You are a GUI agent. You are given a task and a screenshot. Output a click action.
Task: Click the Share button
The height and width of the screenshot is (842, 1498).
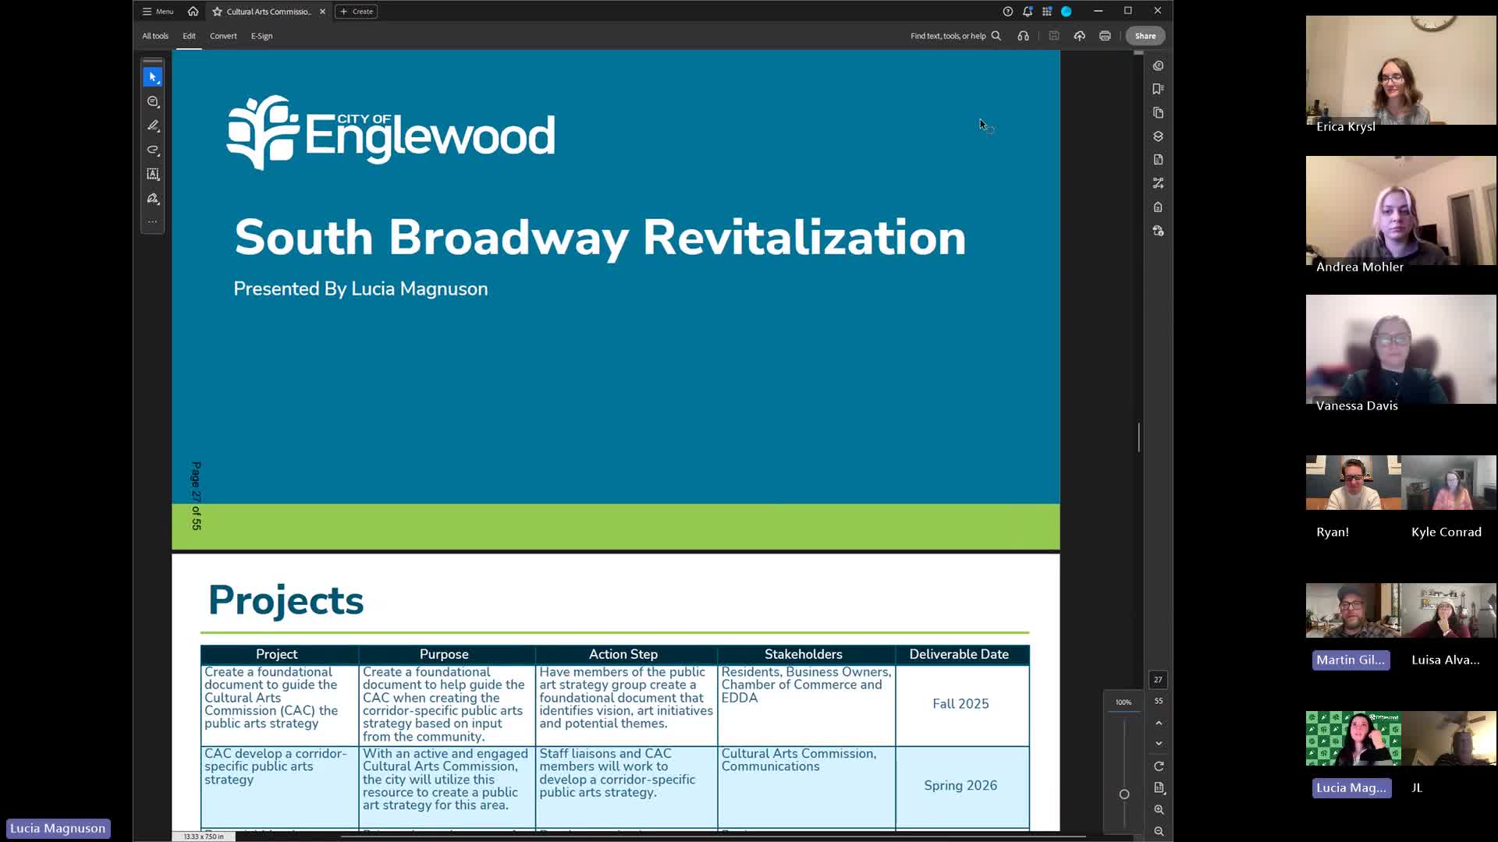tap(1145, 36)
